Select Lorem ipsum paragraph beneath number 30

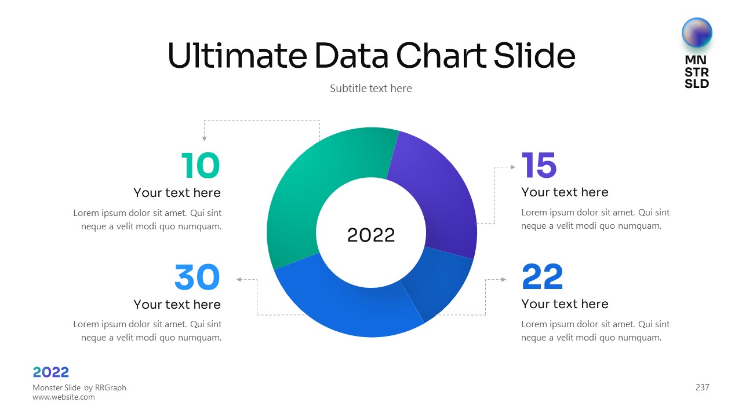[147, 331]
